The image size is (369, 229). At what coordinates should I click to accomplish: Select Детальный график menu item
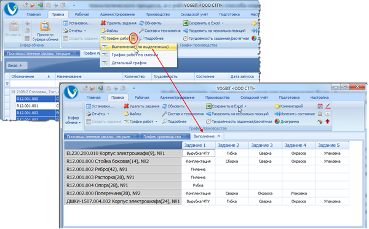point(138,63)
